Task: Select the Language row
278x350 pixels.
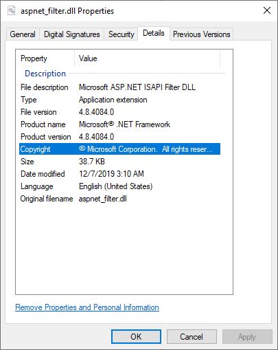Action: [119, 186]
